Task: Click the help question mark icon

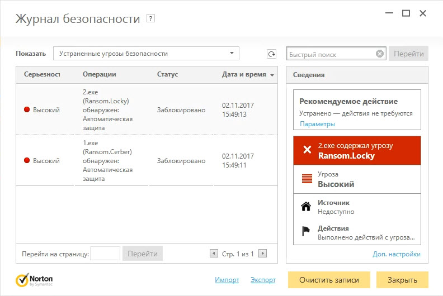Action: tap(150, 18)
